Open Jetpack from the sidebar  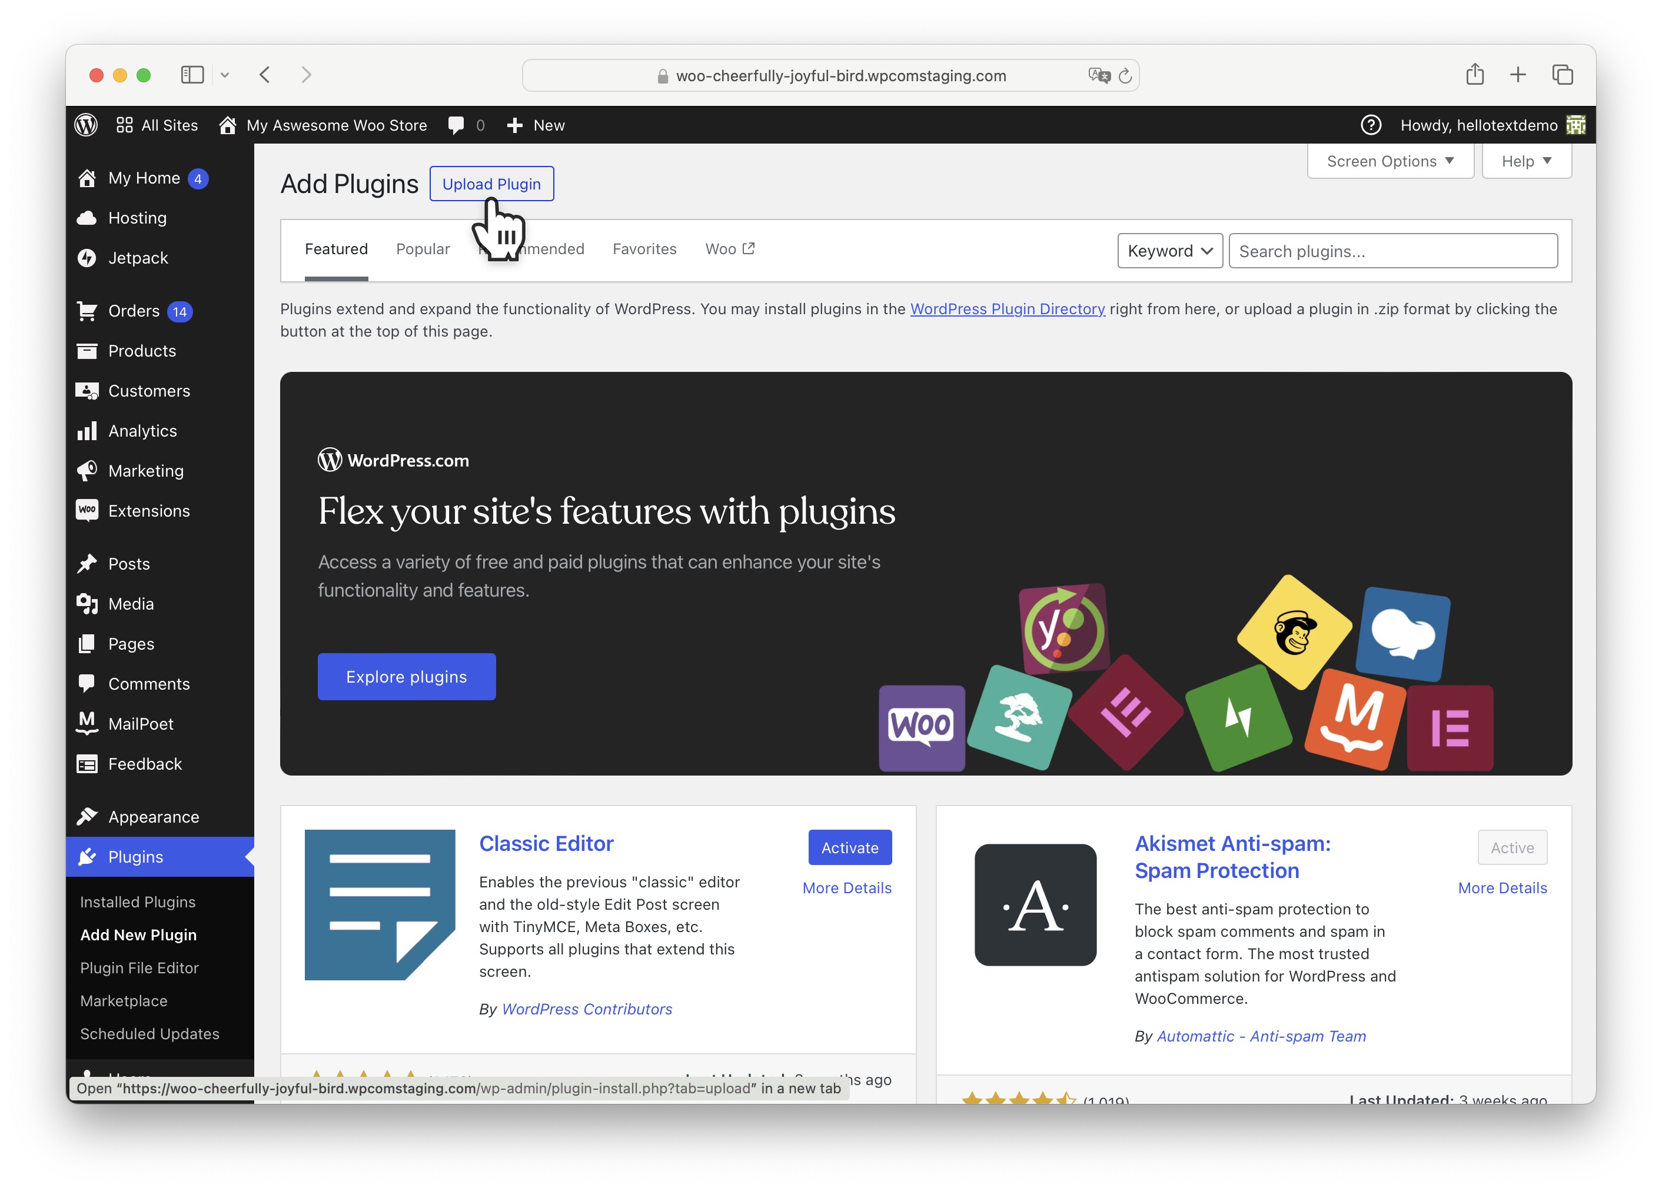[x=138, y=258]
